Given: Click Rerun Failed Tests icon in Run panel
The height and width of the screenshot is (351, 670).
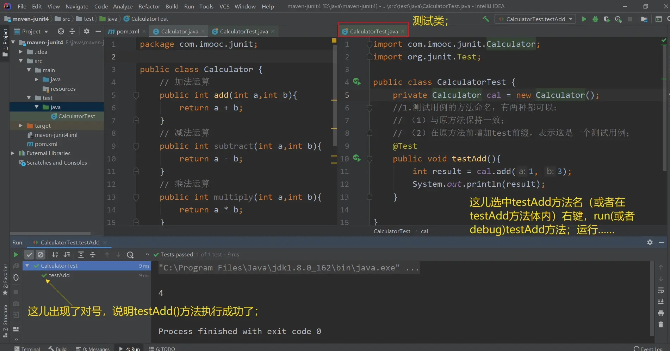Looking at the screenshot, I should pos(16,266).
